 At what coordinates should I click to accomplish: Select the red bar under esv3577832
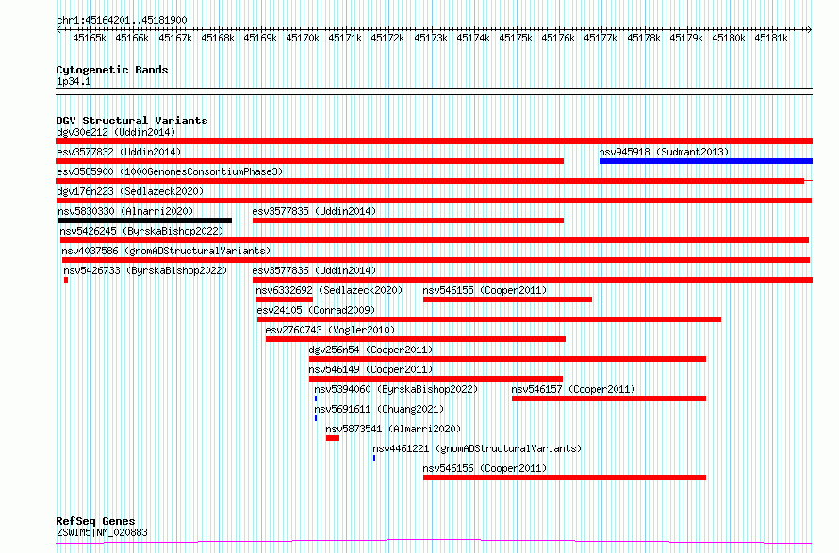point(310,161)
